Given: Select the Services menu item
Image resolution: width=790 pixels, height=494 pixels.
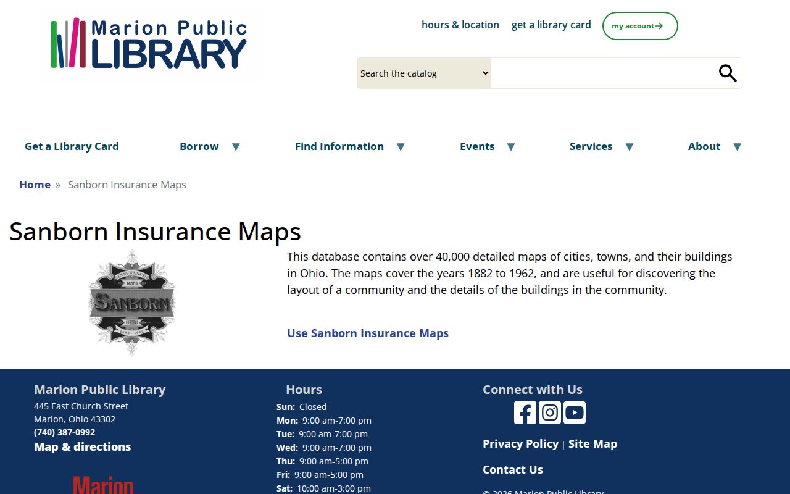Looking at the screenshot, I should coord(591,146).
